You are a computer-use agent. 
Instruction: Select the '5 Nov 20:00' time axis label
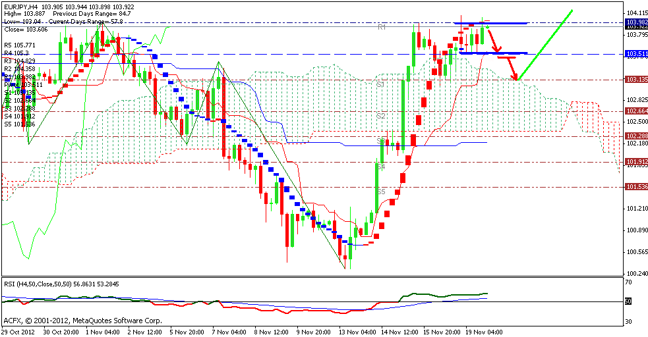pos(187,332)
